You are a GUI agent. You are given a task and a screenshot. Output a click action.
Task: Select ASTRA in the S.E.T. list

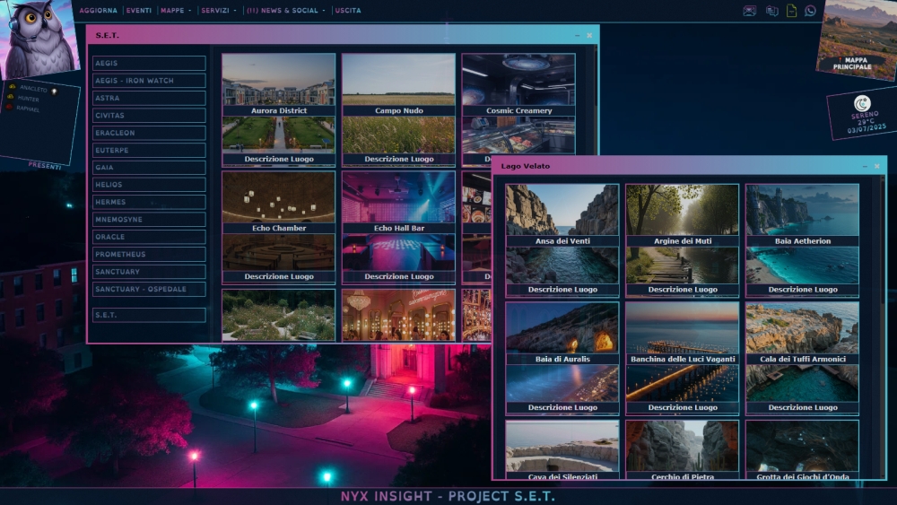coord(149,98)
